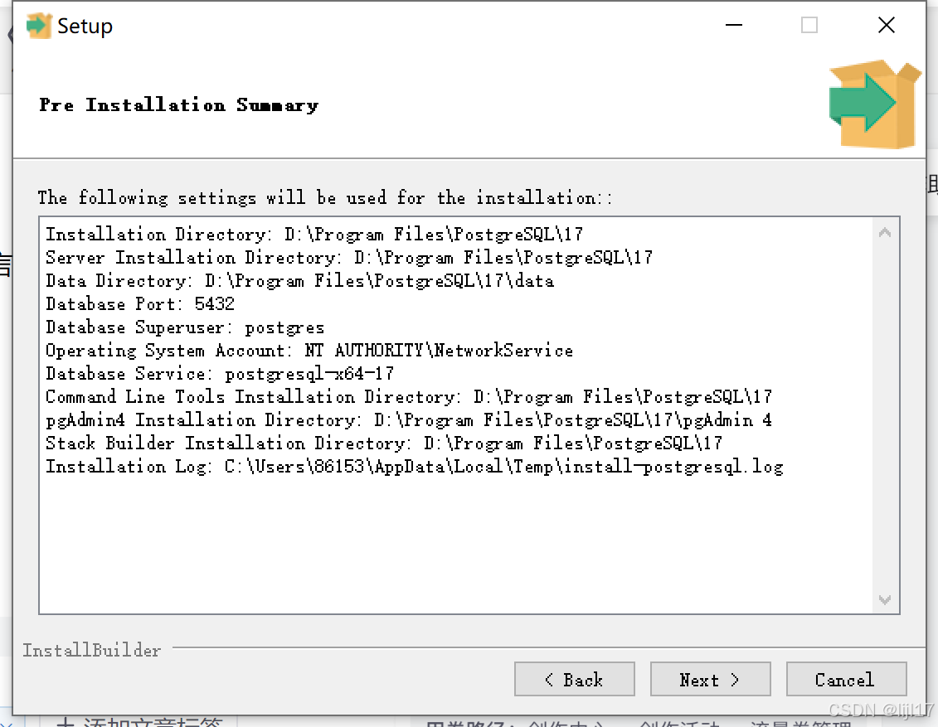The image size is (938, 727).
Task: Click the disabled maximize button
Action: coord(809,25)
